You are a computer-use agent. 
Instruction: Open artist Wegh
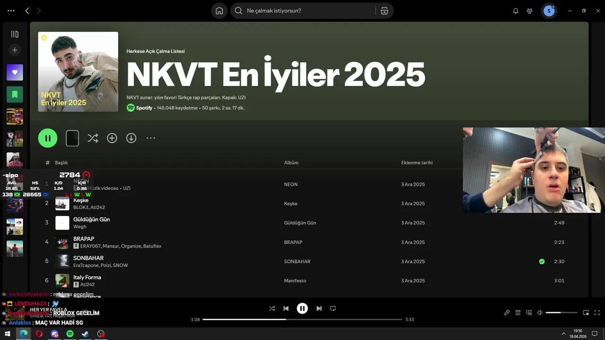[80, 227]
